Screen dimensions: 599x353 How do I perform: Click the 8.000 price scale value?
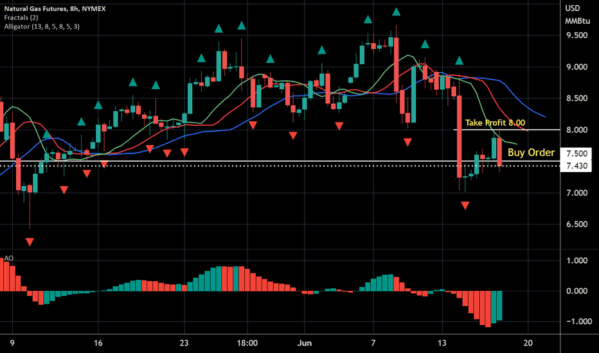[x=577, y=130]
